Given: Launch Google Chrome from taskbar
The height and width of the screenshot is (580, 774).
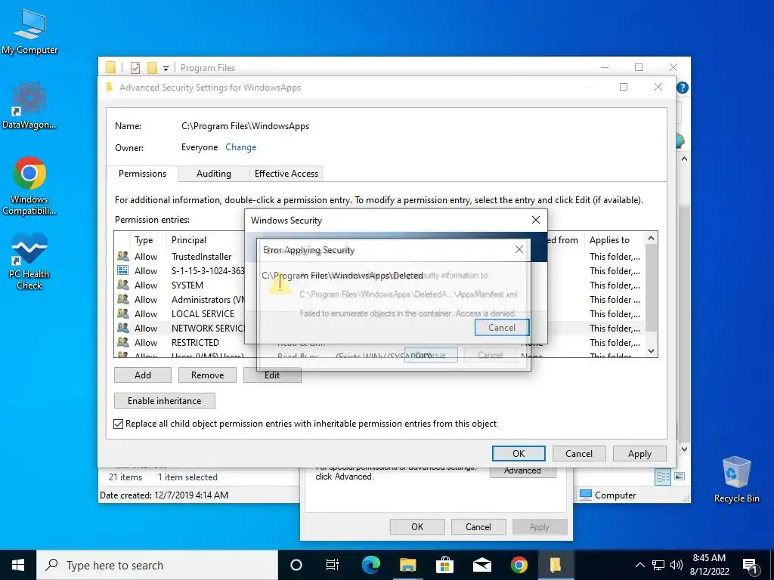Looking at the screenshot, I should pyautogui.click(x=519, y=565).
